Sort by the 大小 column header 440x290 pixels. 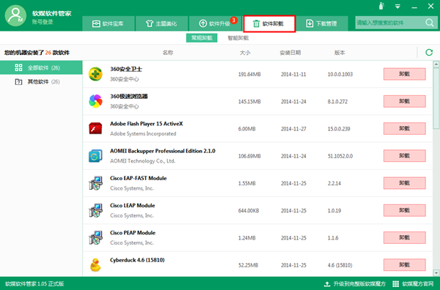tap(245, 53)
